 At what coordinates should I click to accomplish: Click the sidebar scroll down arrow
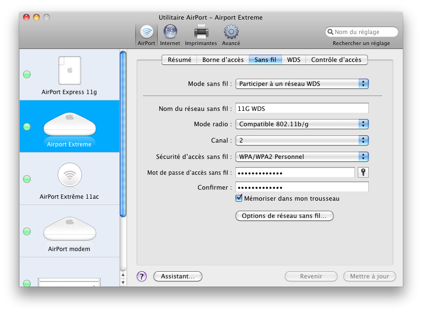[123, 283]
